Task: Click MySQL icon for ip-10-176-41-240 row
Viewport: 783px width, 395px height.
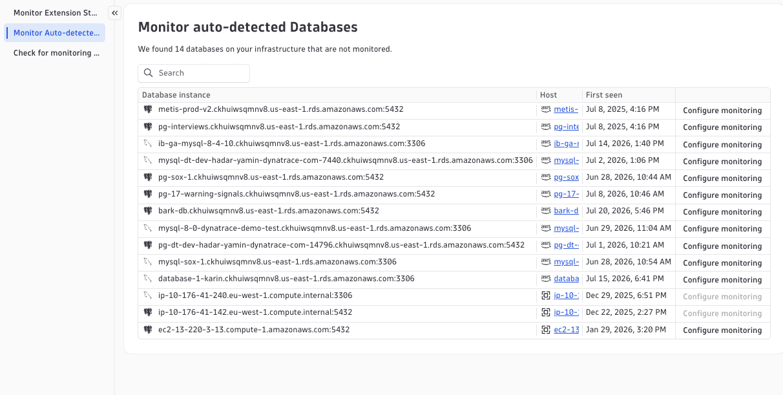Action: click(x=148, y=295)
